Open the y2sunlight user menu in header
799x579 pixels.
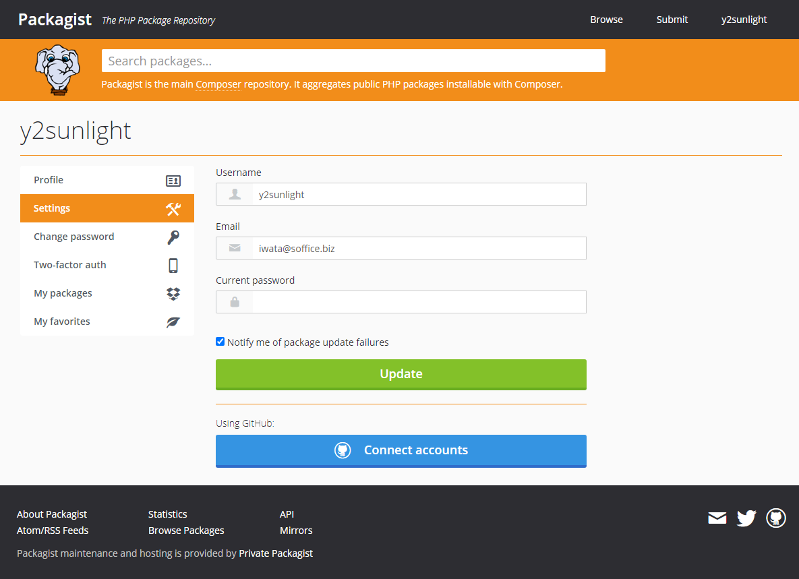click(744, 20)
